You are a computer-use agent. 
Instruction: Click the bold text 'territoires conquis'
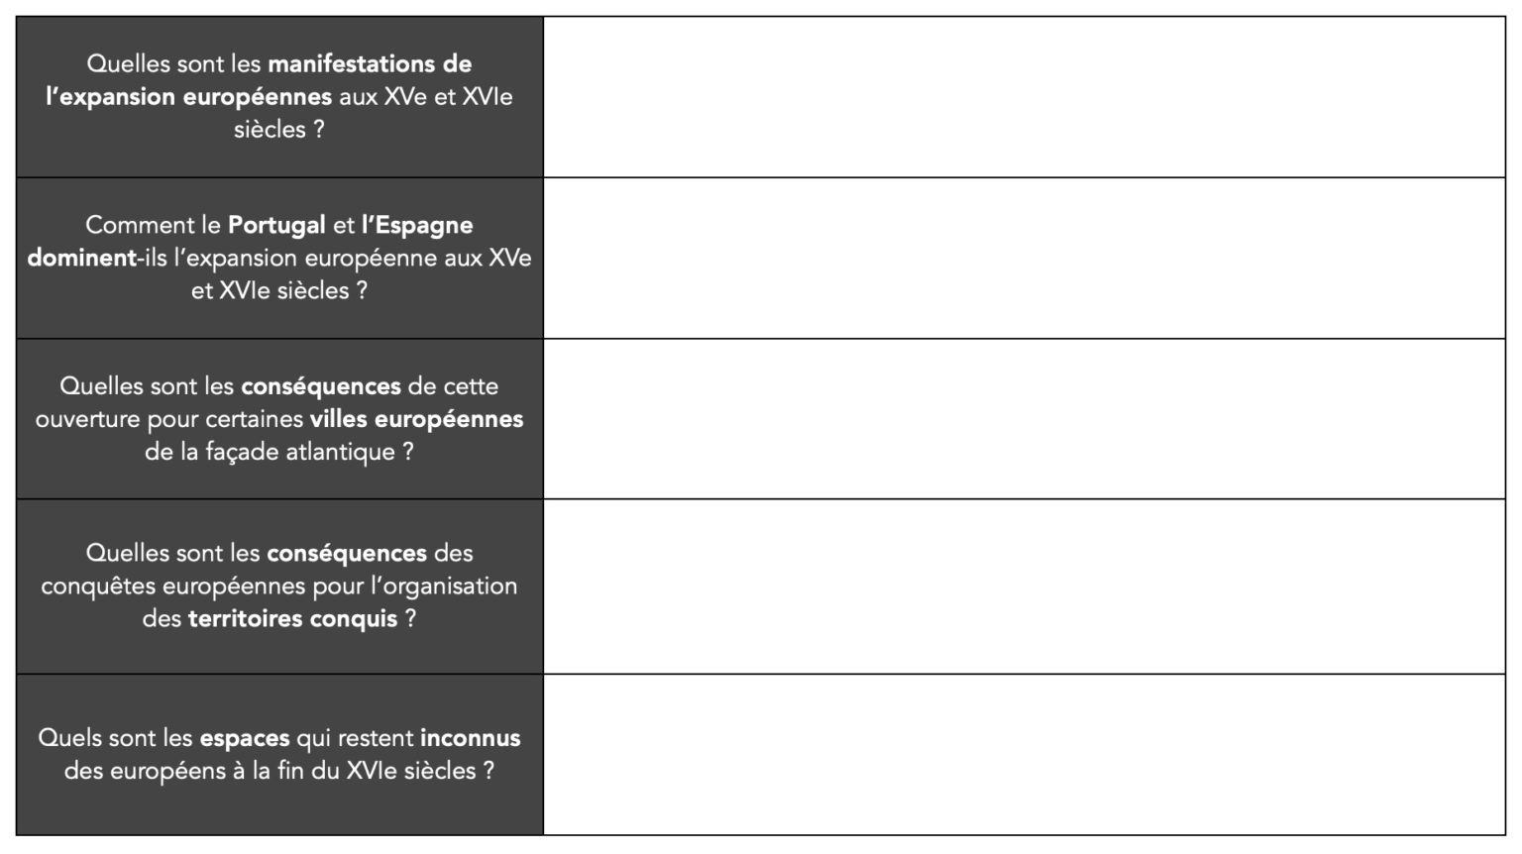pyautogui.click(x=292, y=619)
